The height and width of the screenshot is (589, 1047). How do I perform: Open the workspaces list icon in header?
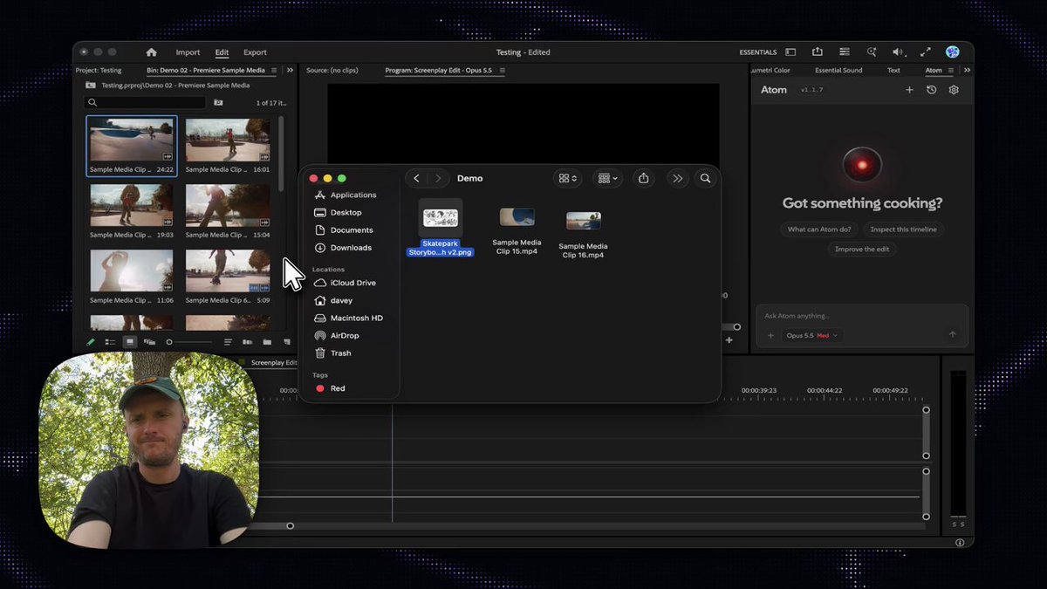coord(845,52)
